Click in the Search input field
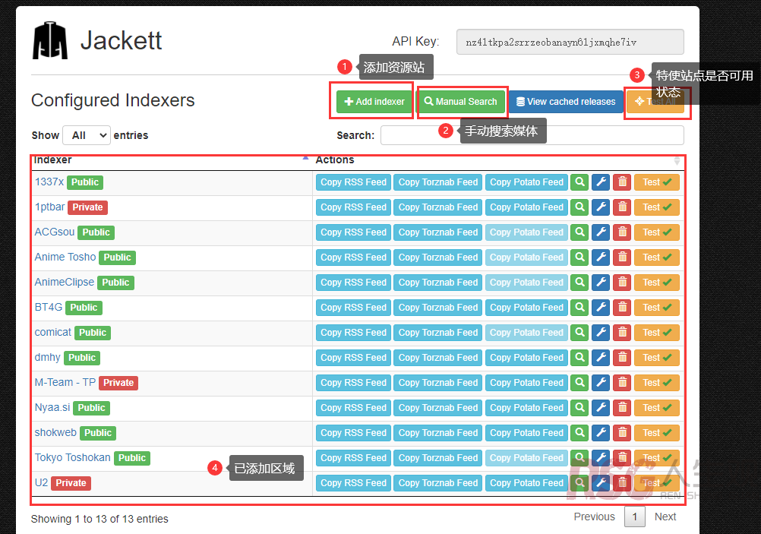The height and width of the screenshot is (534, 761). (532, 135)
